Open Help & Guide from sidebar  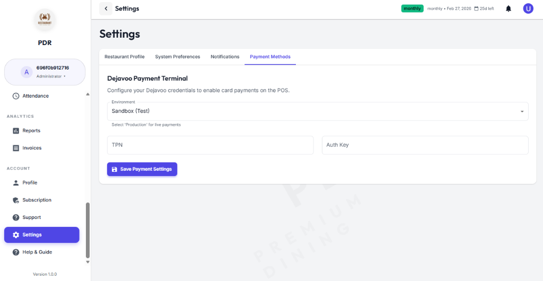(x=42, y=252)
